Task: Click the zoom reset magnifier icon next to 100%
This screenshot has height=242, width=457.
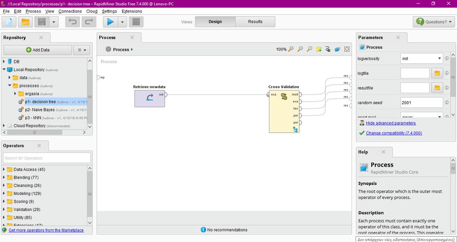Action: tap(290, 49)
